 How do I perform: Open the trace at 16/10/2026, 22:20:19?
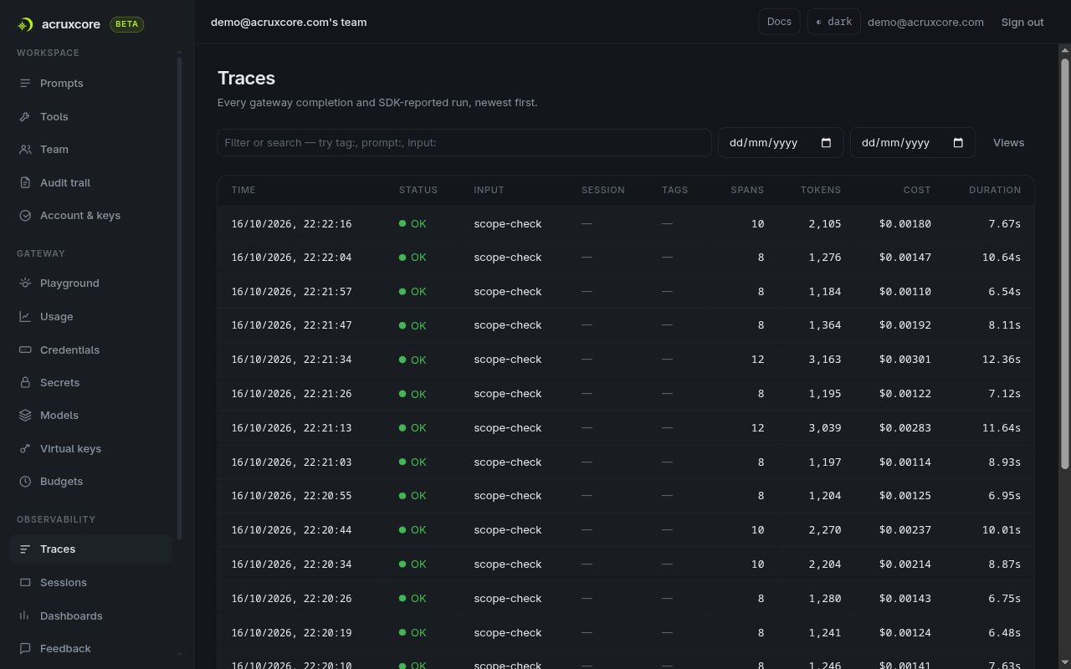click(626, 633)
